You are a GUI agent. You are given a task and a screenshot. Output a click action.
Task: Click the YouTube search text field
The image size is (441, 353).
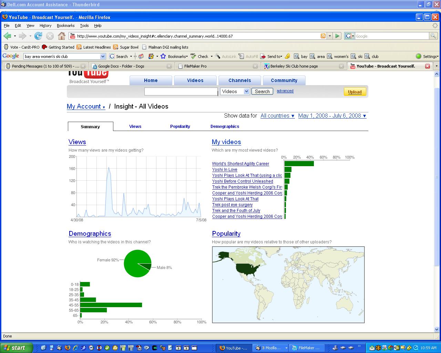click(181, 91)
